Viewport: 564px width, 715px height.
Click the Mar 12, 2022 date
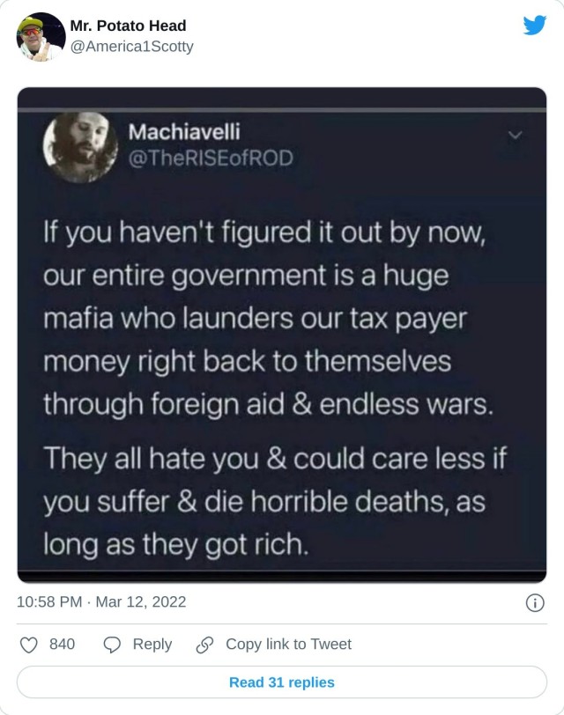141,602
